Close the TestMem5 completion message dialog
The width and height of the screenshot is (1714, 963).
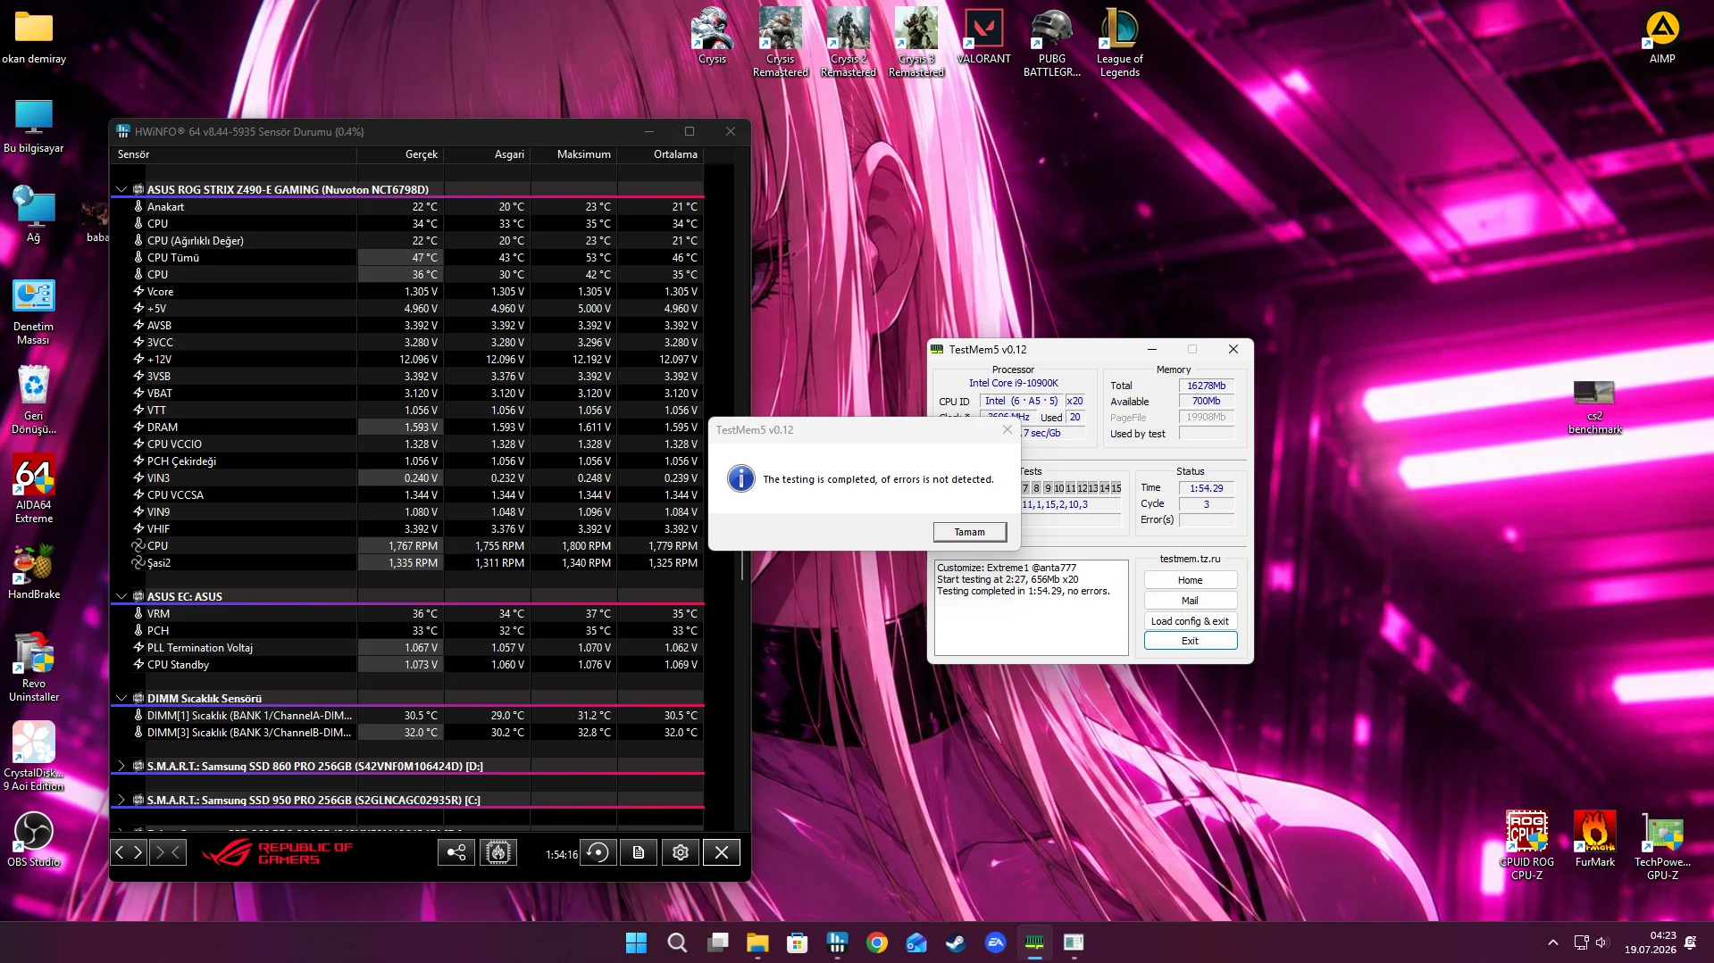point(1007,429)
